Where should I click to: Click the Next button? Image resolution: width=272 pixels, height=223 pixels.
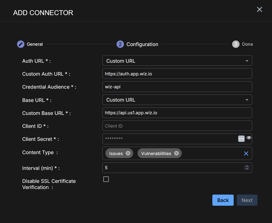pos(247,200)
